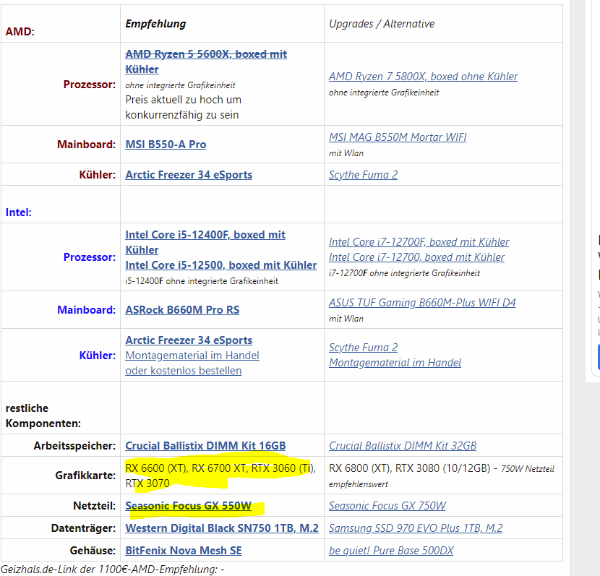The width and height of the screenshot is (600, 576).
Task: Open the AMD Ryzen 5 5600X strikethrough link
Action: pyautogui.click(x=206, y=61)
